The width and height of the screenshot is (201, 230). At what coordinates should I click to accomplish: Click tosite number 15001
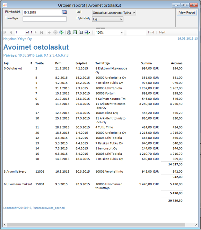(40, 184)
